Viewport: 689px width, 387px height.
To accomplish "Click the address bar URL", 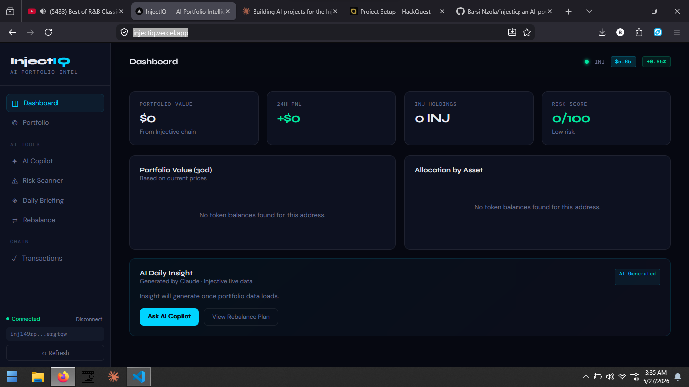I will tap(160, 33).
